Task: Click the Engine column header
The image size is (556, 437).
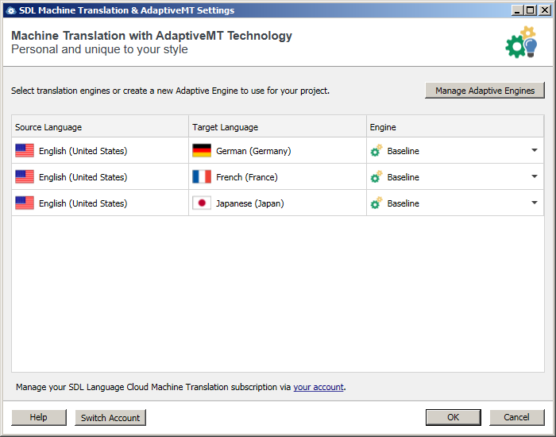Action: [x=455, y=127]
